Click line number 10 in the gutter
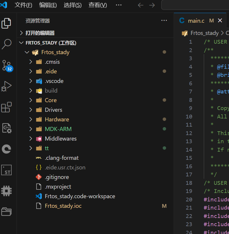Screen dimensions: 229x234 tap(189, 116)
